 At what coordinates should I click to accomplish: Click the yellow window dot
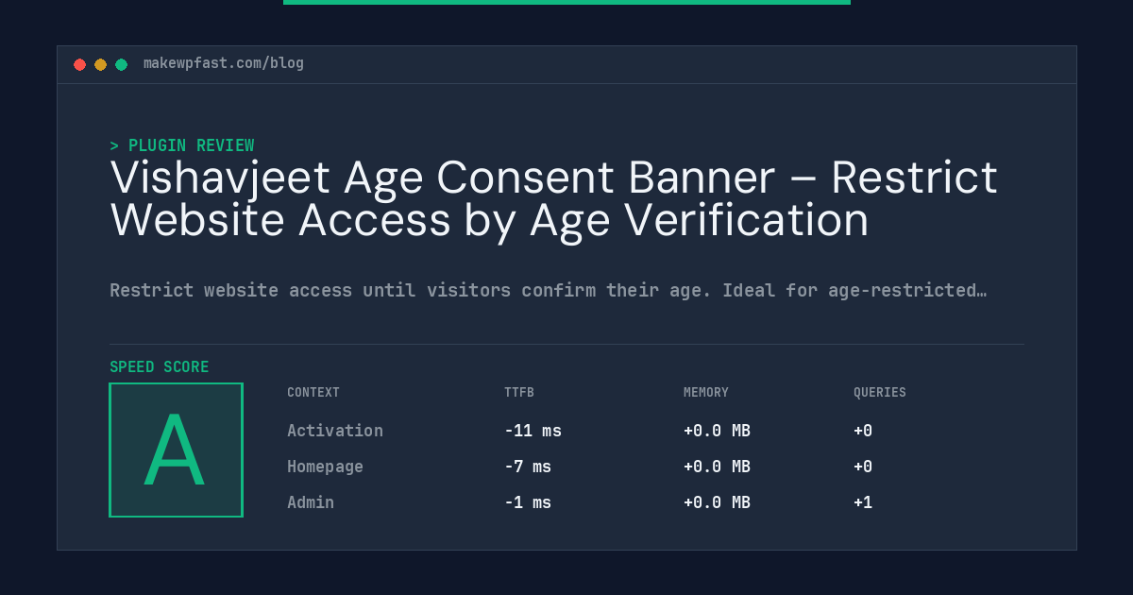(100, 64)
